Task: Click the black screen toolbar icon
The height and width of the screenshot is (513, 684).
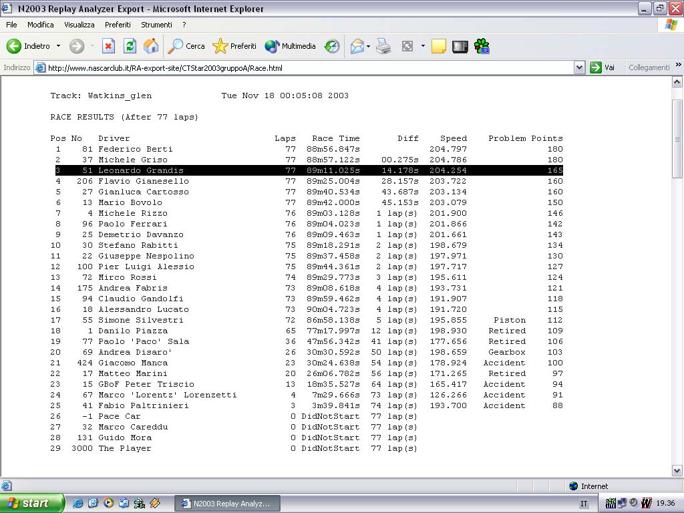Action: [x=460, y=46]
